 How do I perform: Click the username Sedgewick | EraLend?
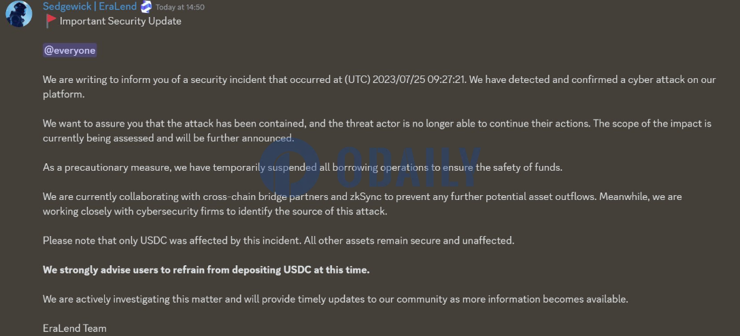[x=90, y=7]
